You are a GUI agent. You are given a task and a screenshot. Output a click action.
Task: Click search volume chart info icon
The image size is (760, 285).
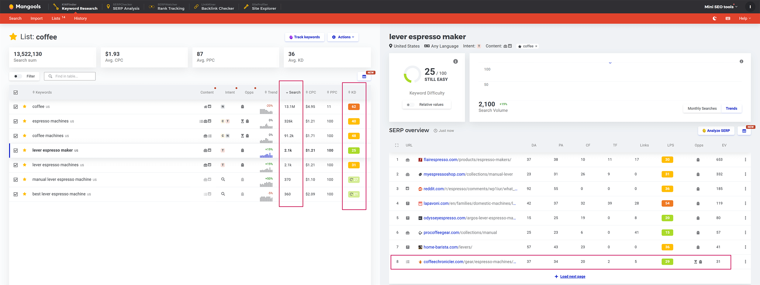click(x=741, y=61)
